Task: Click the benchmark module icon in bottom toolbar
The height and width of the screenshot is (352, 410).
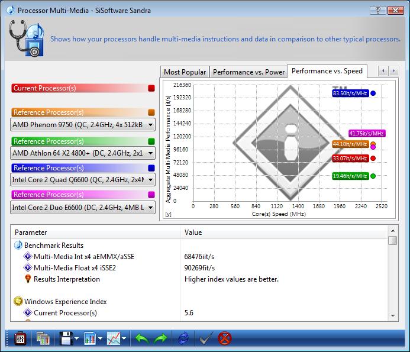Action: 20,339
